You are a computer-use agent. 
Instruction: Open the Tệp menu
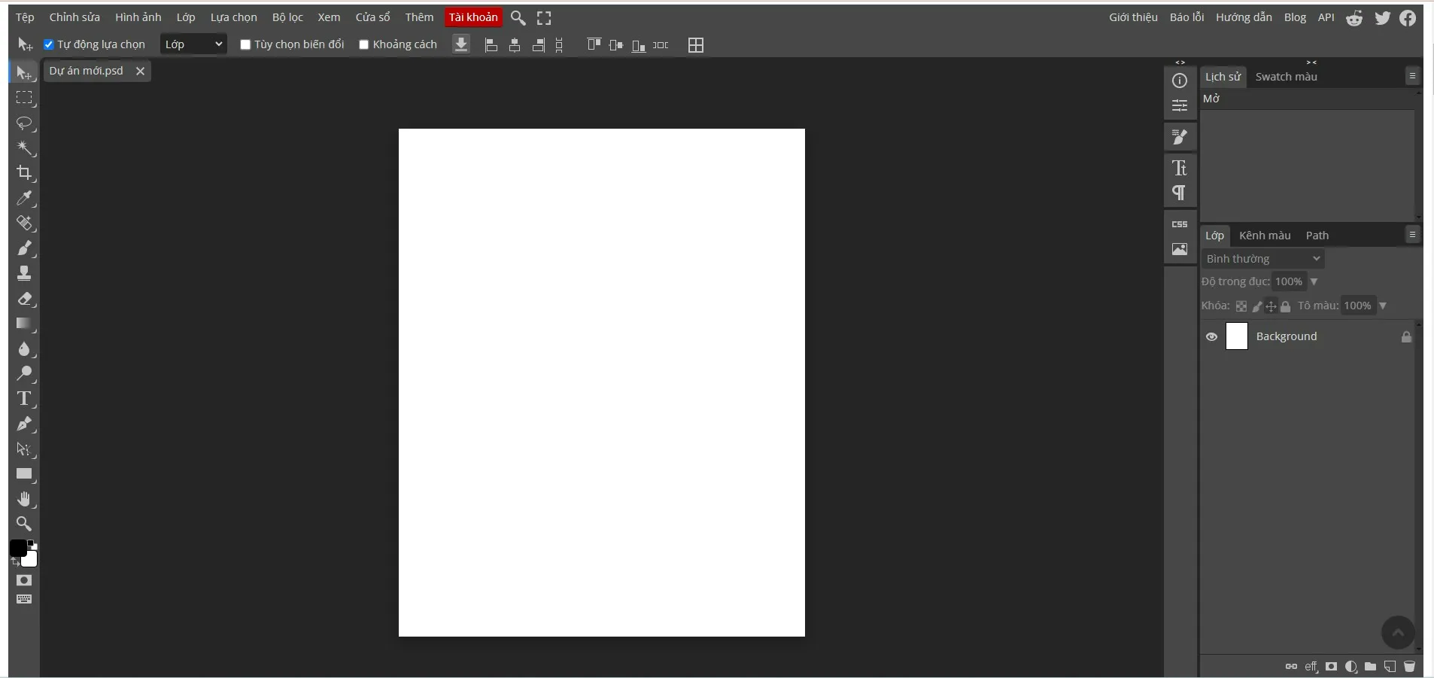tap(25, 17)
